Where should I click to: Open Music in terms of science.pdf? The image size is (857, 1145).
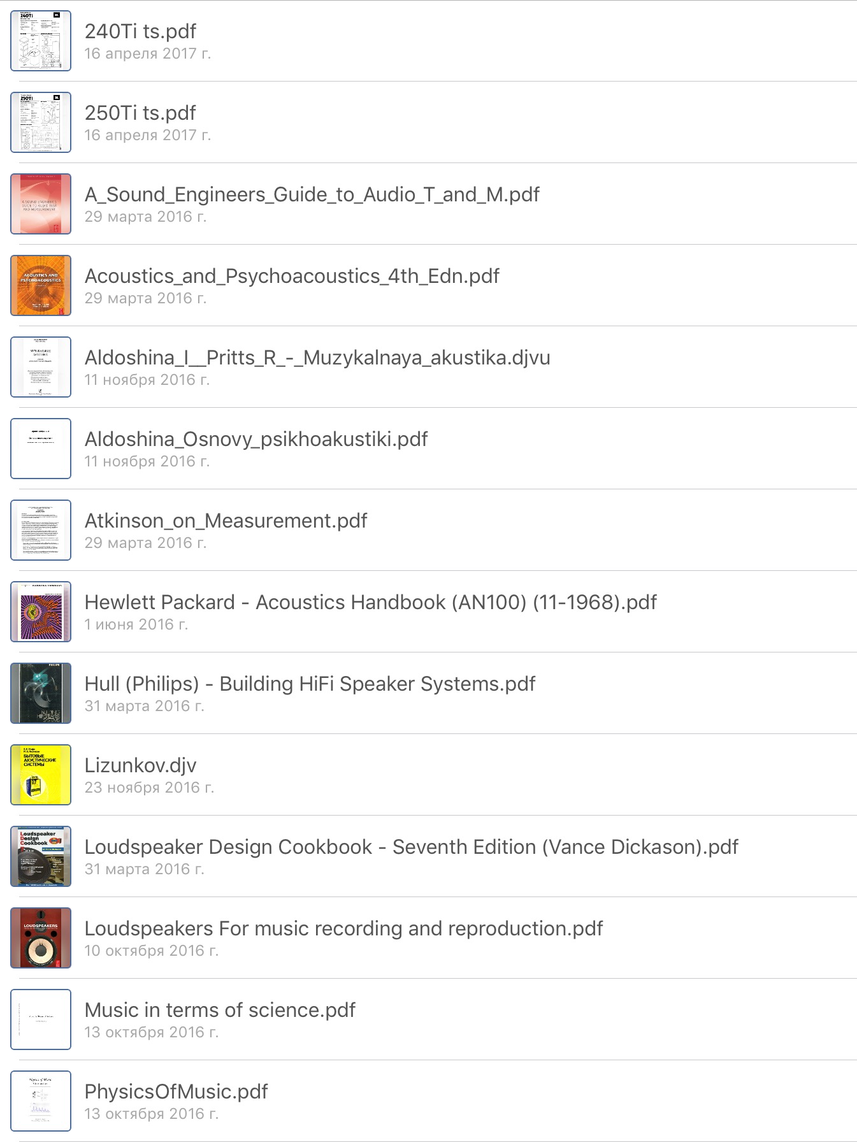pyautogui.click(x=220, y=1010)
